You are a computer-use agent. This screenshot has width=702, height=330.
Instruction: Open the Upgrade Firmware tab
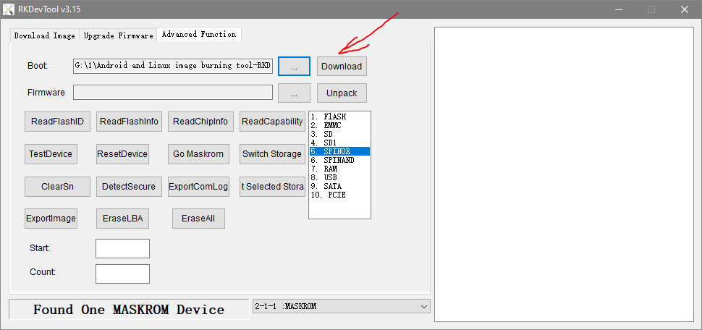point(118,35)
